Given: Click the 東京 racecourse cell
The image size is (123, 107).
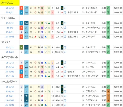Looking at the screenshot, I should click(x=104, y=76).
